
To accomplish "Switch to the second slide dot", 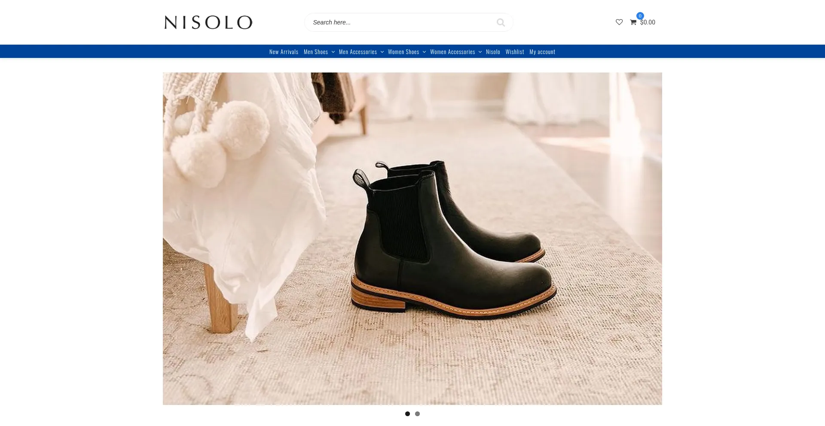I will pyautogui.click(x=417, y=414).
